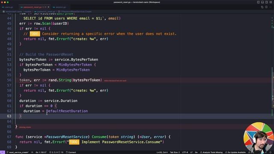Click service.Duration on line 60

(61, 101)
